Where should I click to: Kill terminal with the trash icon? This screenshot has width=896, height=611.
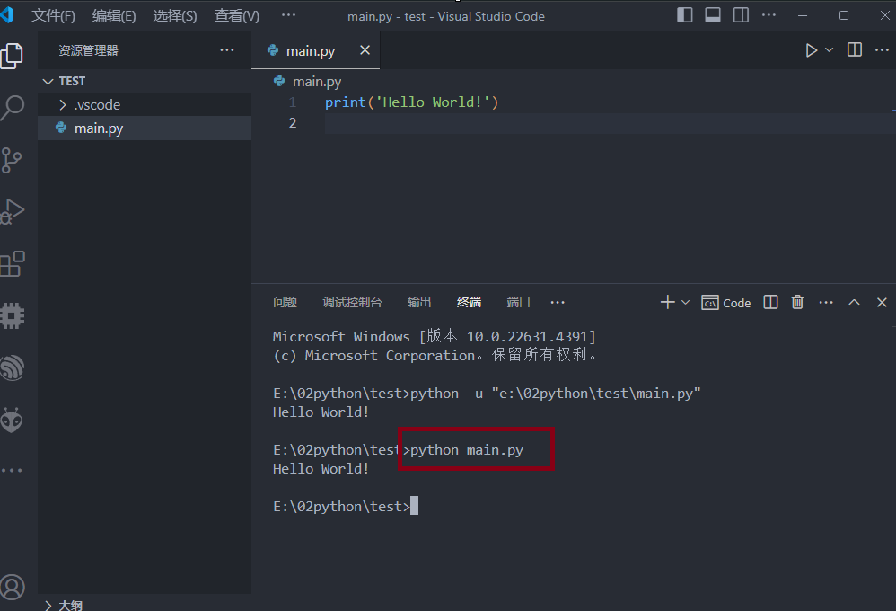(797, 303)
